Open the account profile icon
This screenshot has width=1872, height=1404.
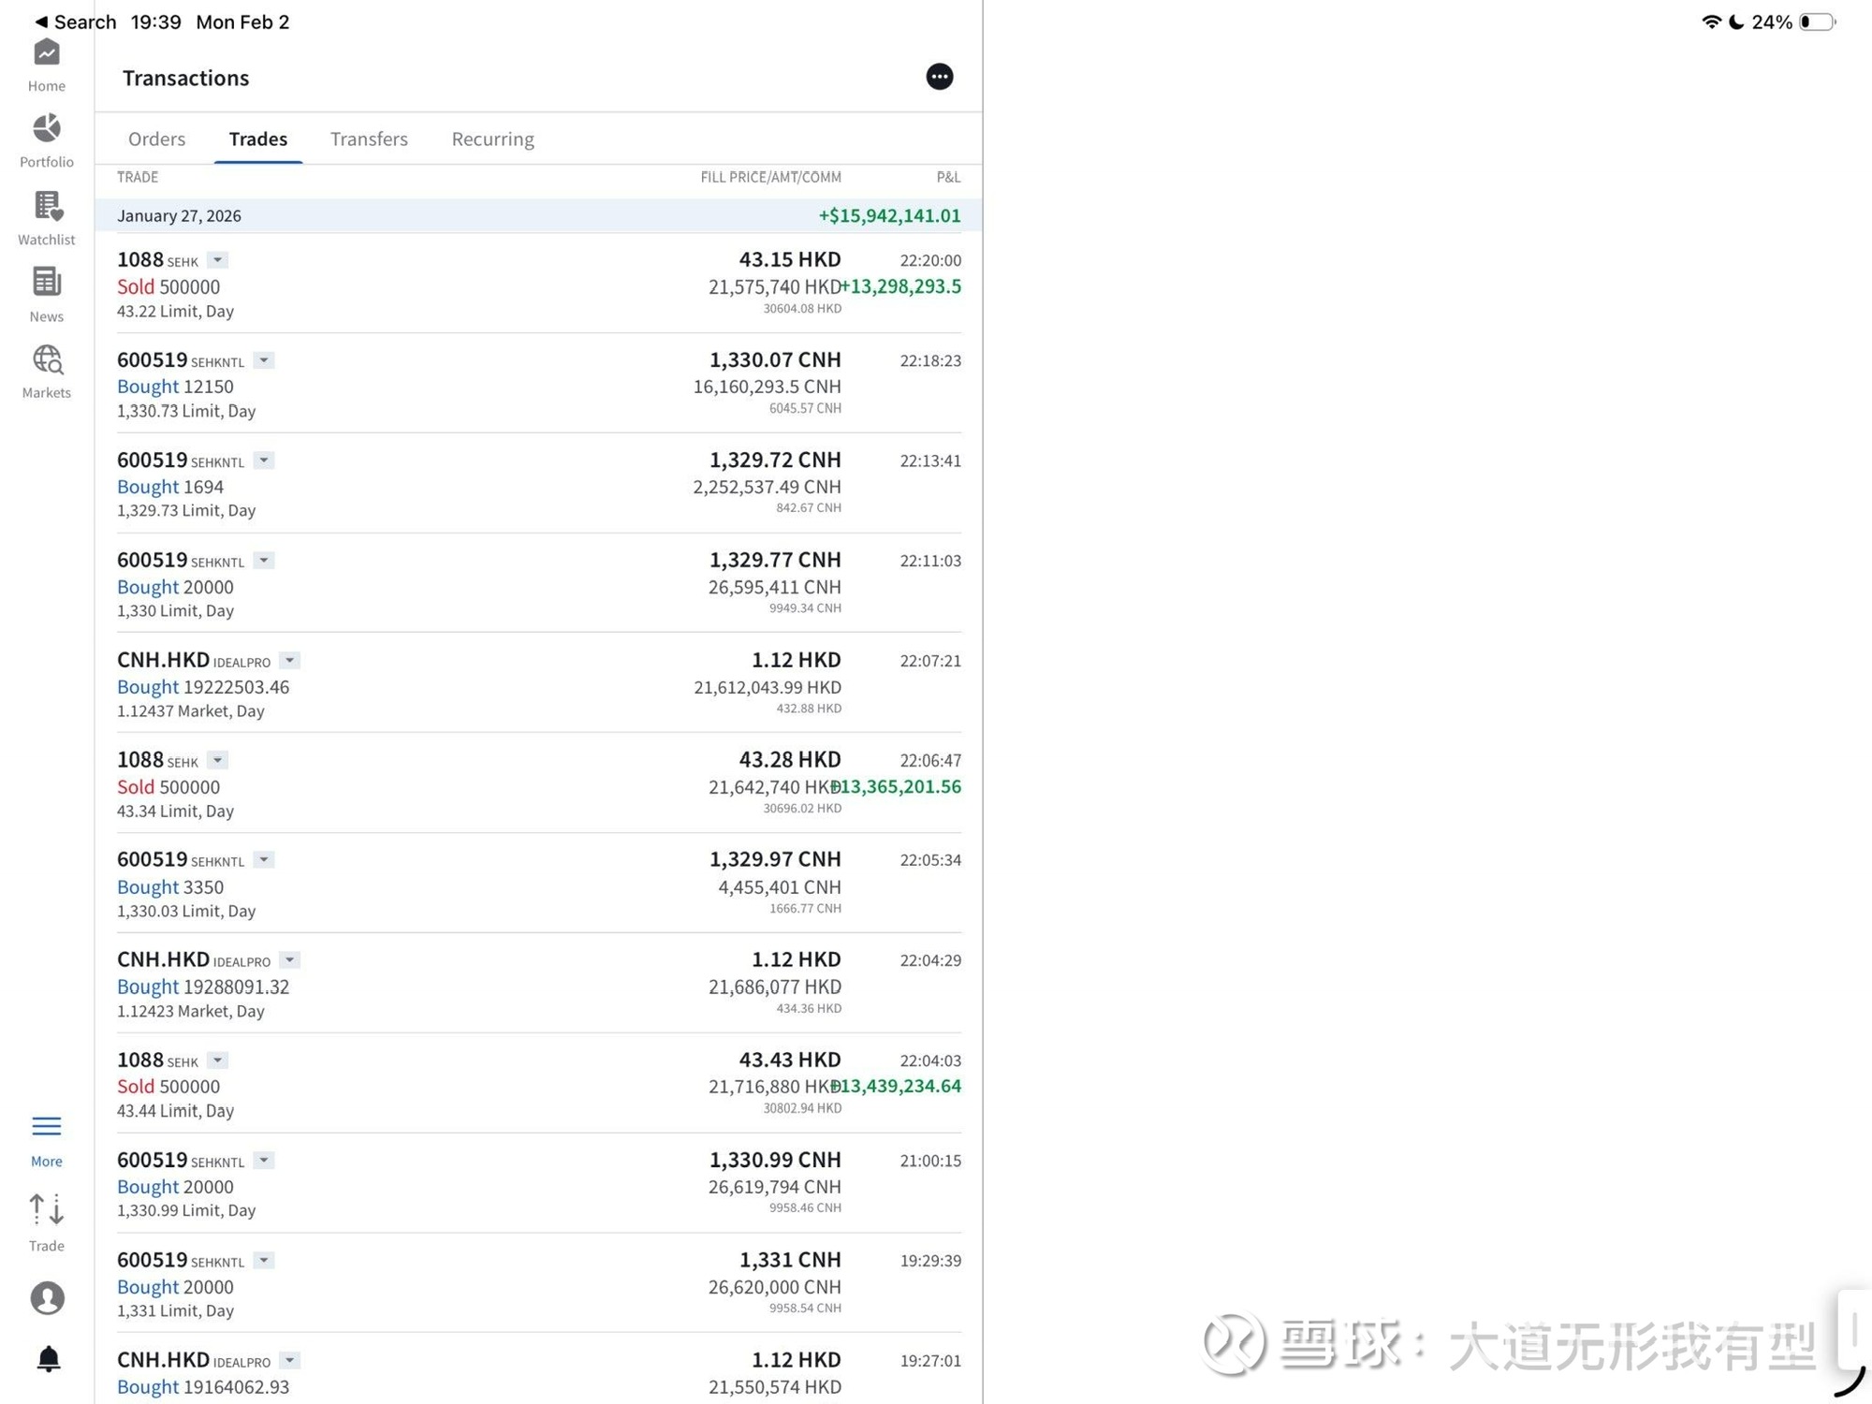point(47,1297)
